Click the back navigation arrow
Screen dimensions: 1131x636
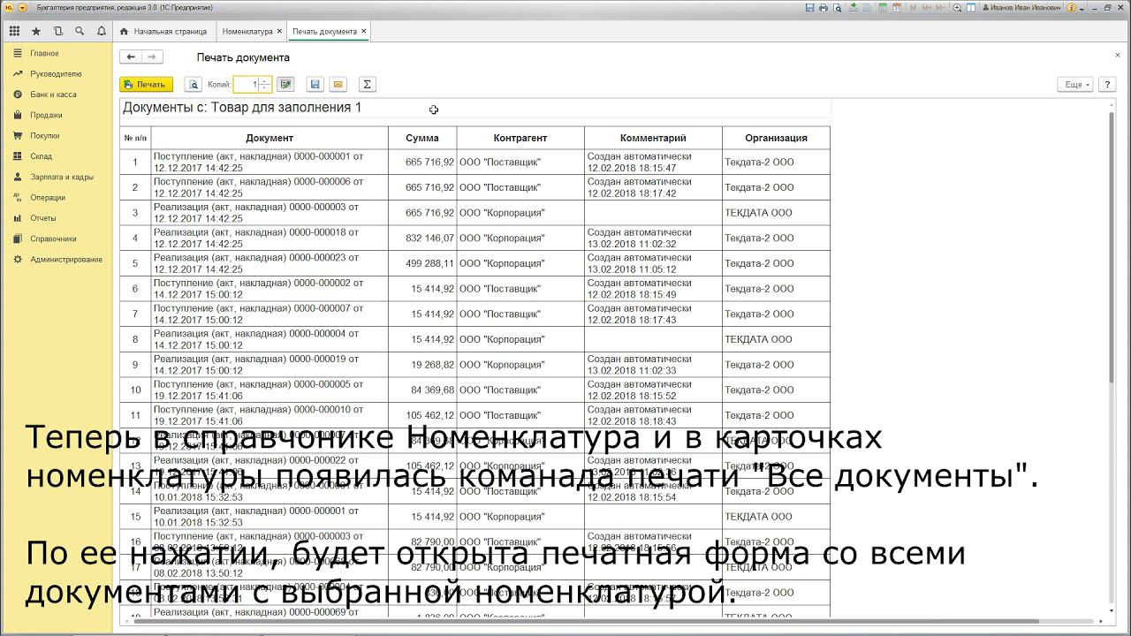[x=131, y=57]
